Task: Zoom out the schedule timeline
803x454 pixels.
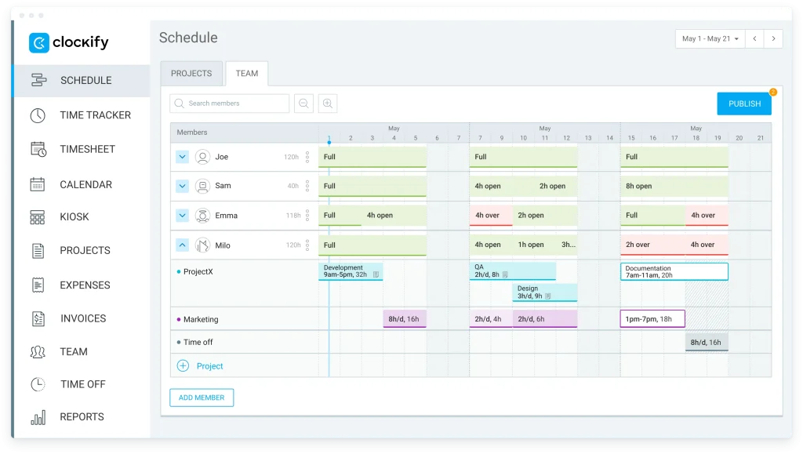Action: point(304,103)
